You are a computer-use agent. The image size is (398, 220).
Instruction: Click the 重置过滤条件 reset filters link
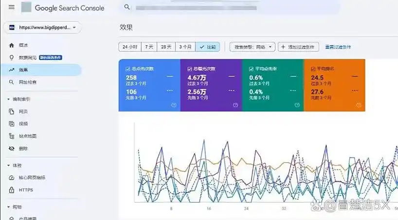point(338,47)
